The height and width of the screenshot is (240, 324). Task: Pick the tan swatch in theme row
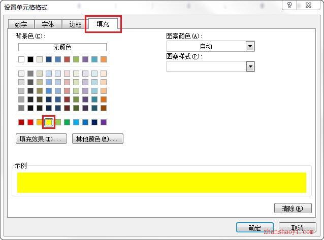(40, 59)
